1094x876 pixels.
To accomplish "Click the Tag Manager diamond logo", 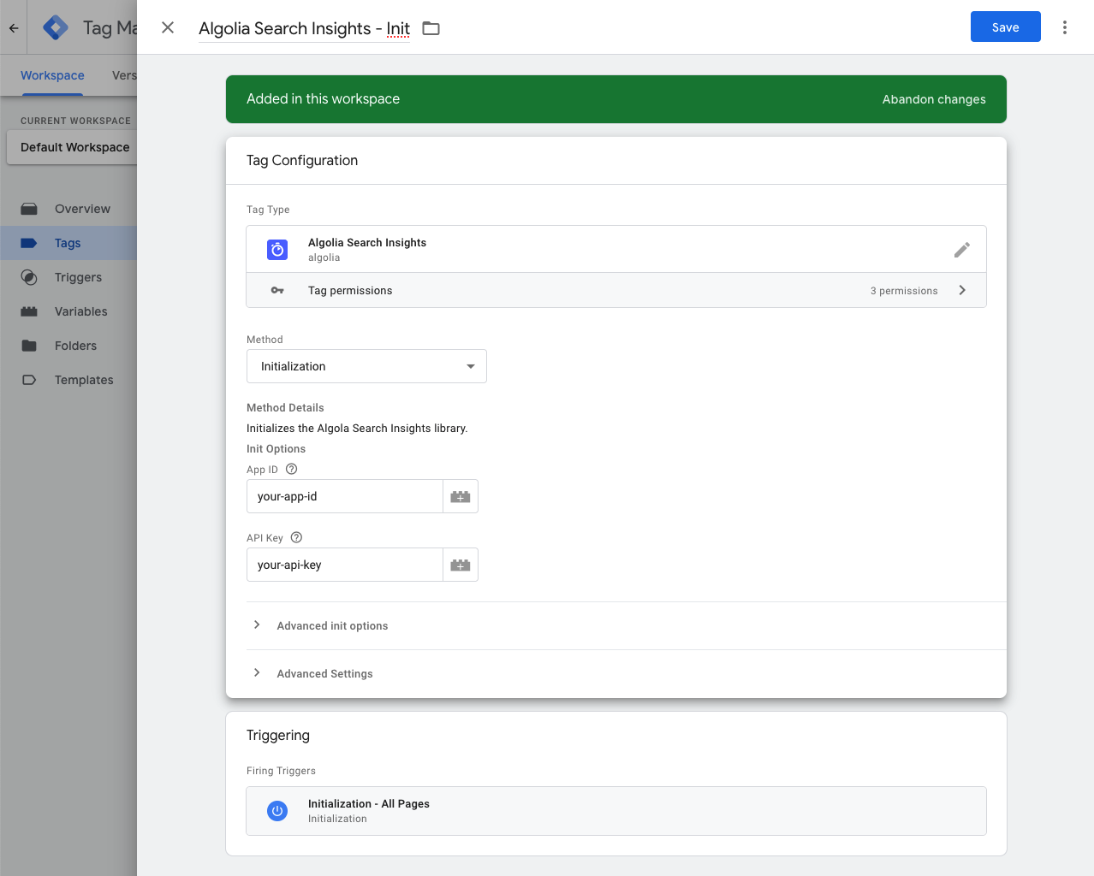I will (54, 27).
